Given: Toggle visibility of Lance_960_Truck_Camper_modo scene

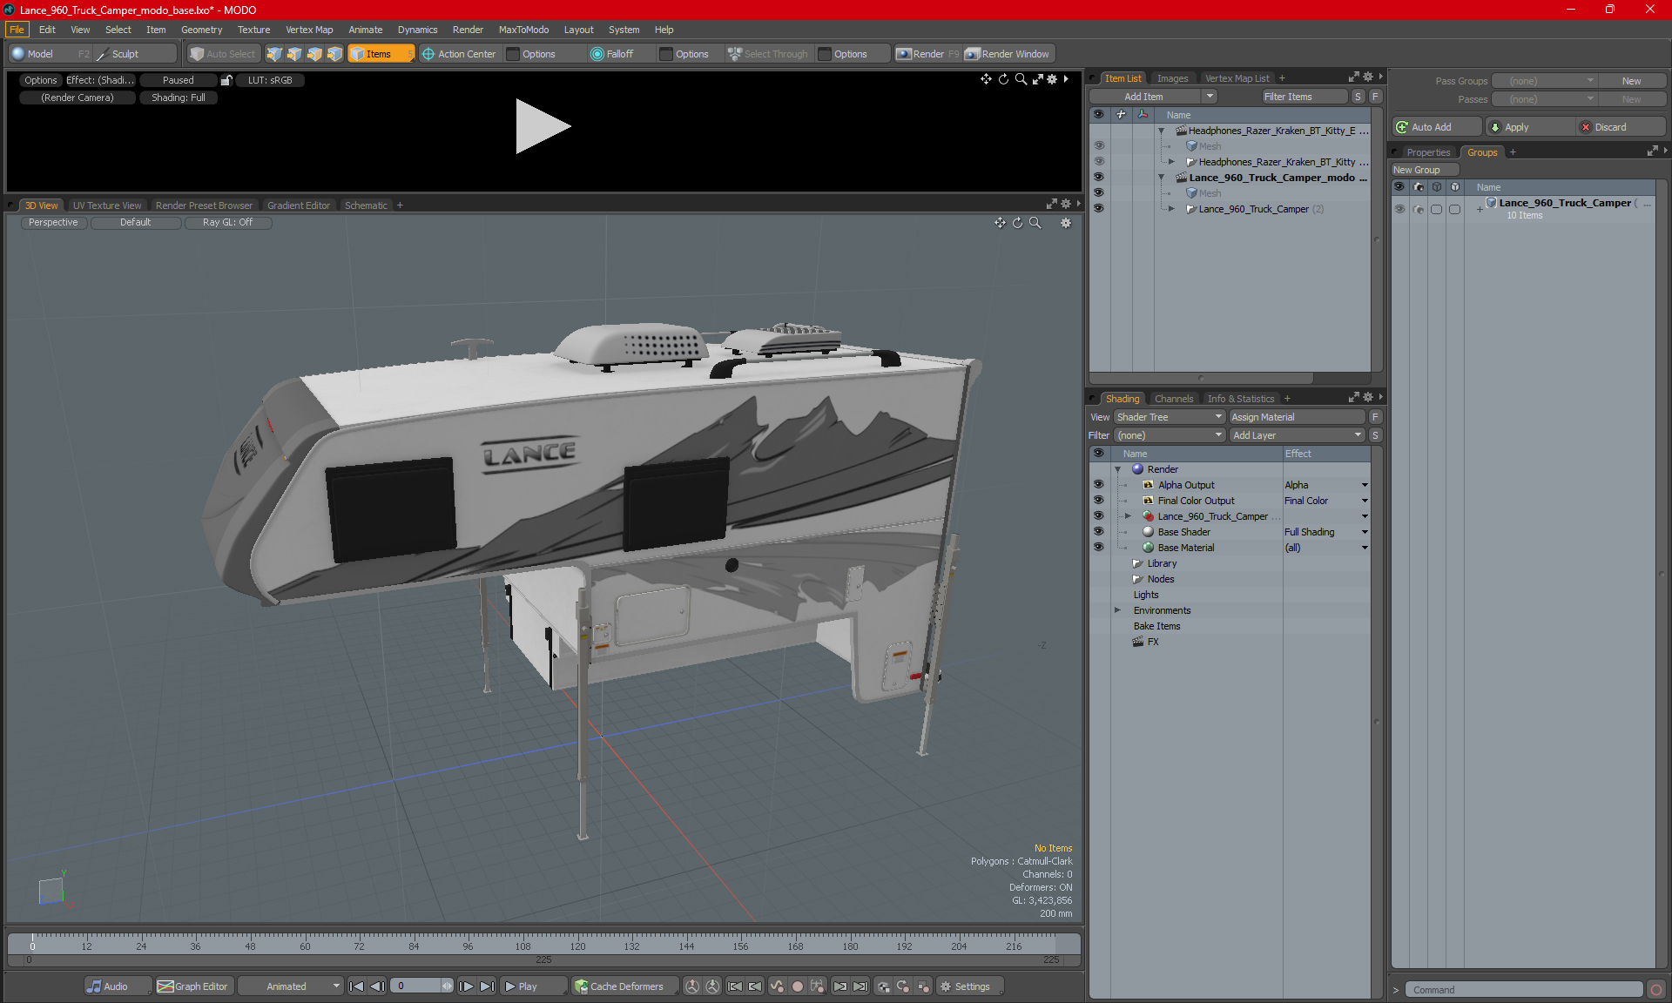Looking at the screenshot, I should click(1098, 178).
